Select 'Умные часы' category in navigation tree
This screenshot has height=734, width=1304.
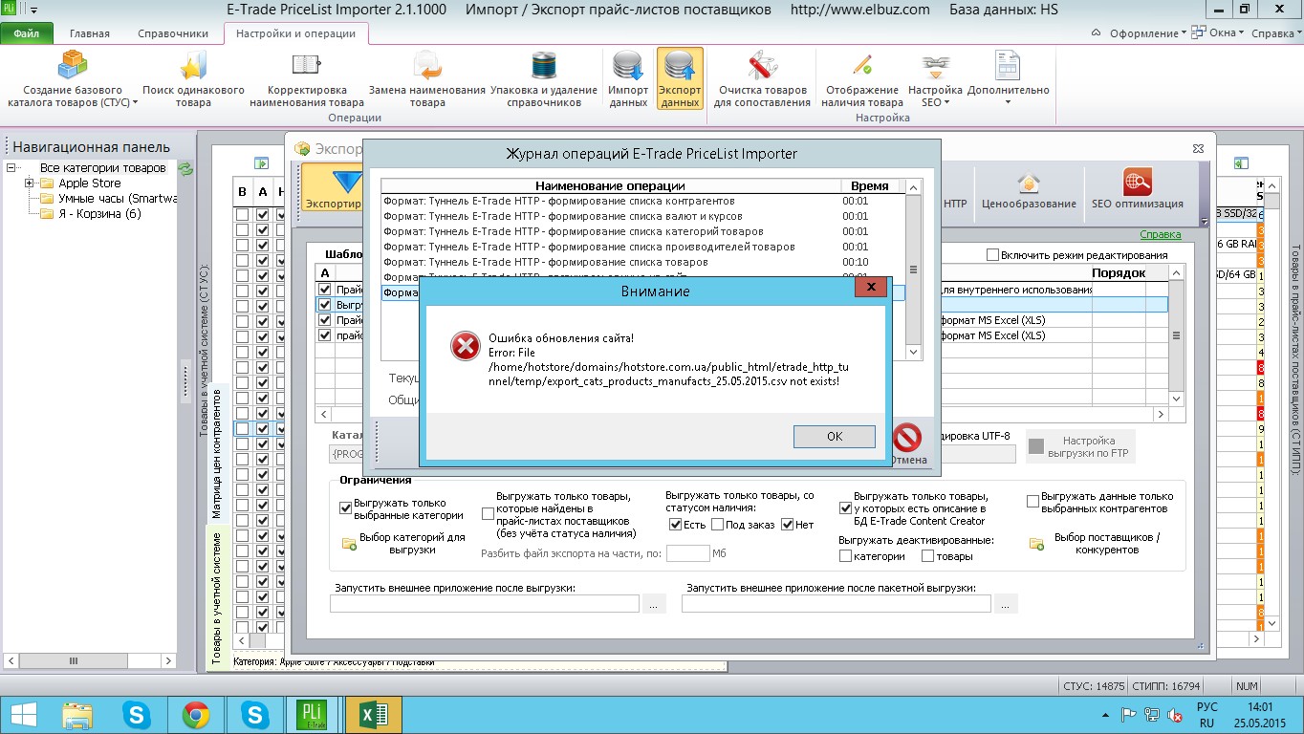[117, 199]
